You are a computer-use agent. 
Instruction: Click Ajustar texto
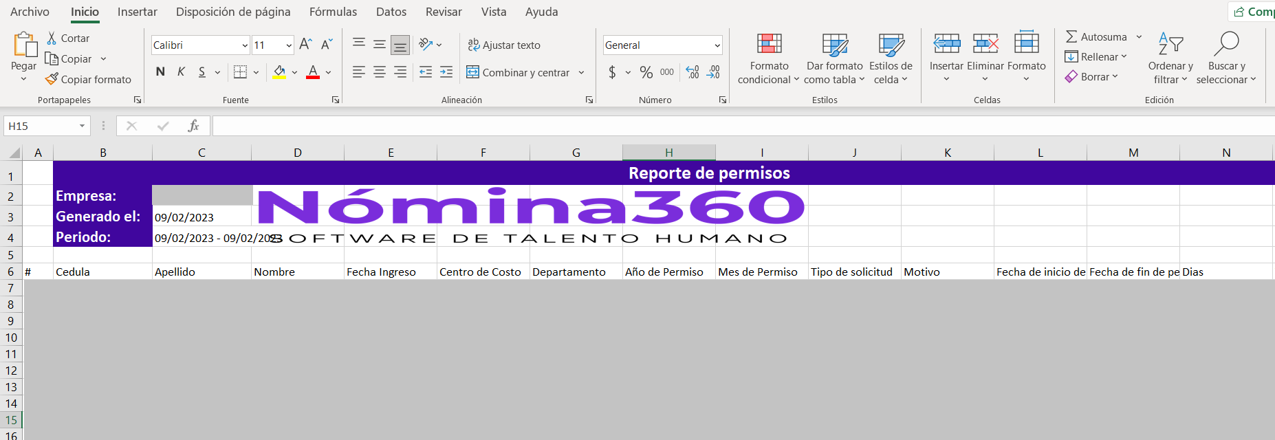tap(504, 45)
